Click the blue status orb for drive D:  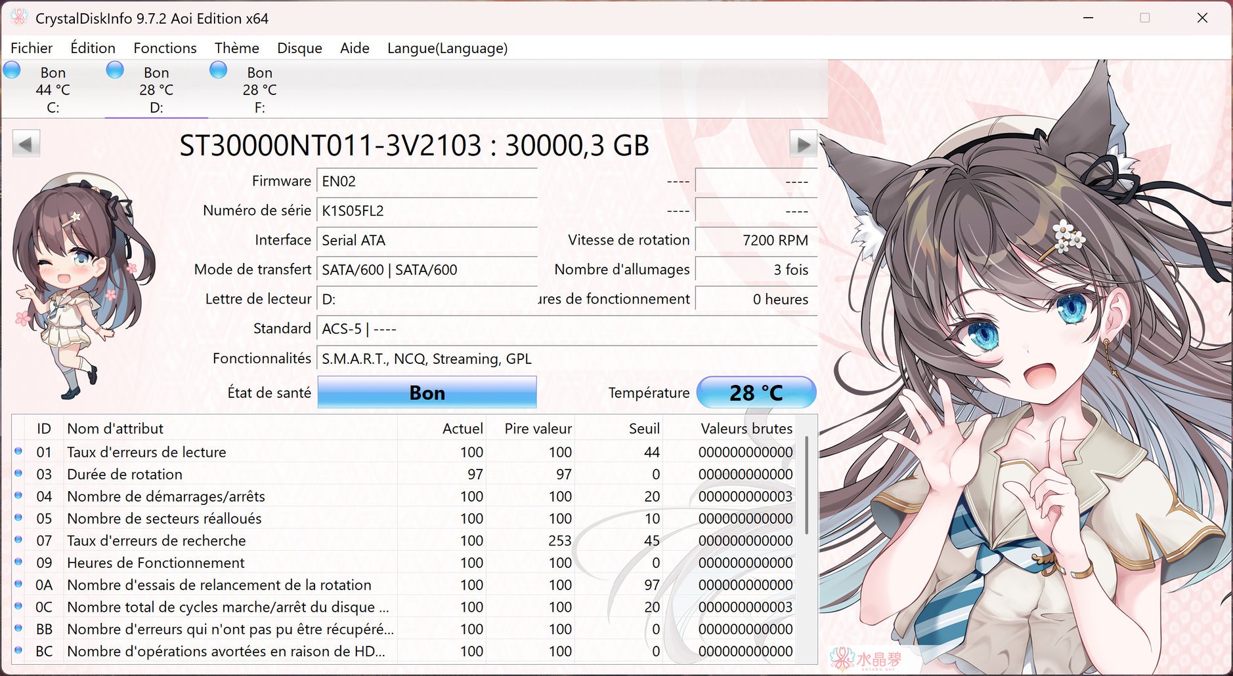click(115, 70)
